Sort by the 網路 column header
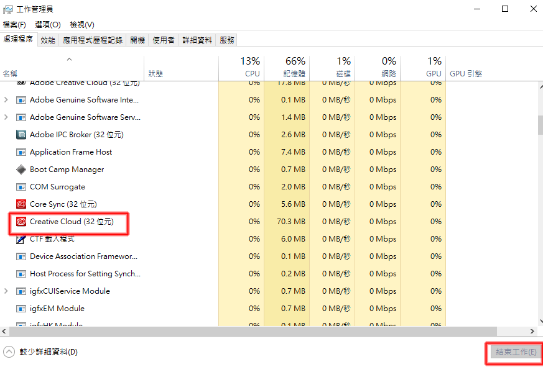The width and height of the screenshot is (543, 367). [x=378, y=68]
